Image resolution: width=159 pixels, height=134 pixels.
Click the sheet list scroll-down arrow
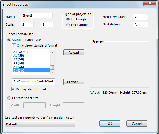click(52, 72)
